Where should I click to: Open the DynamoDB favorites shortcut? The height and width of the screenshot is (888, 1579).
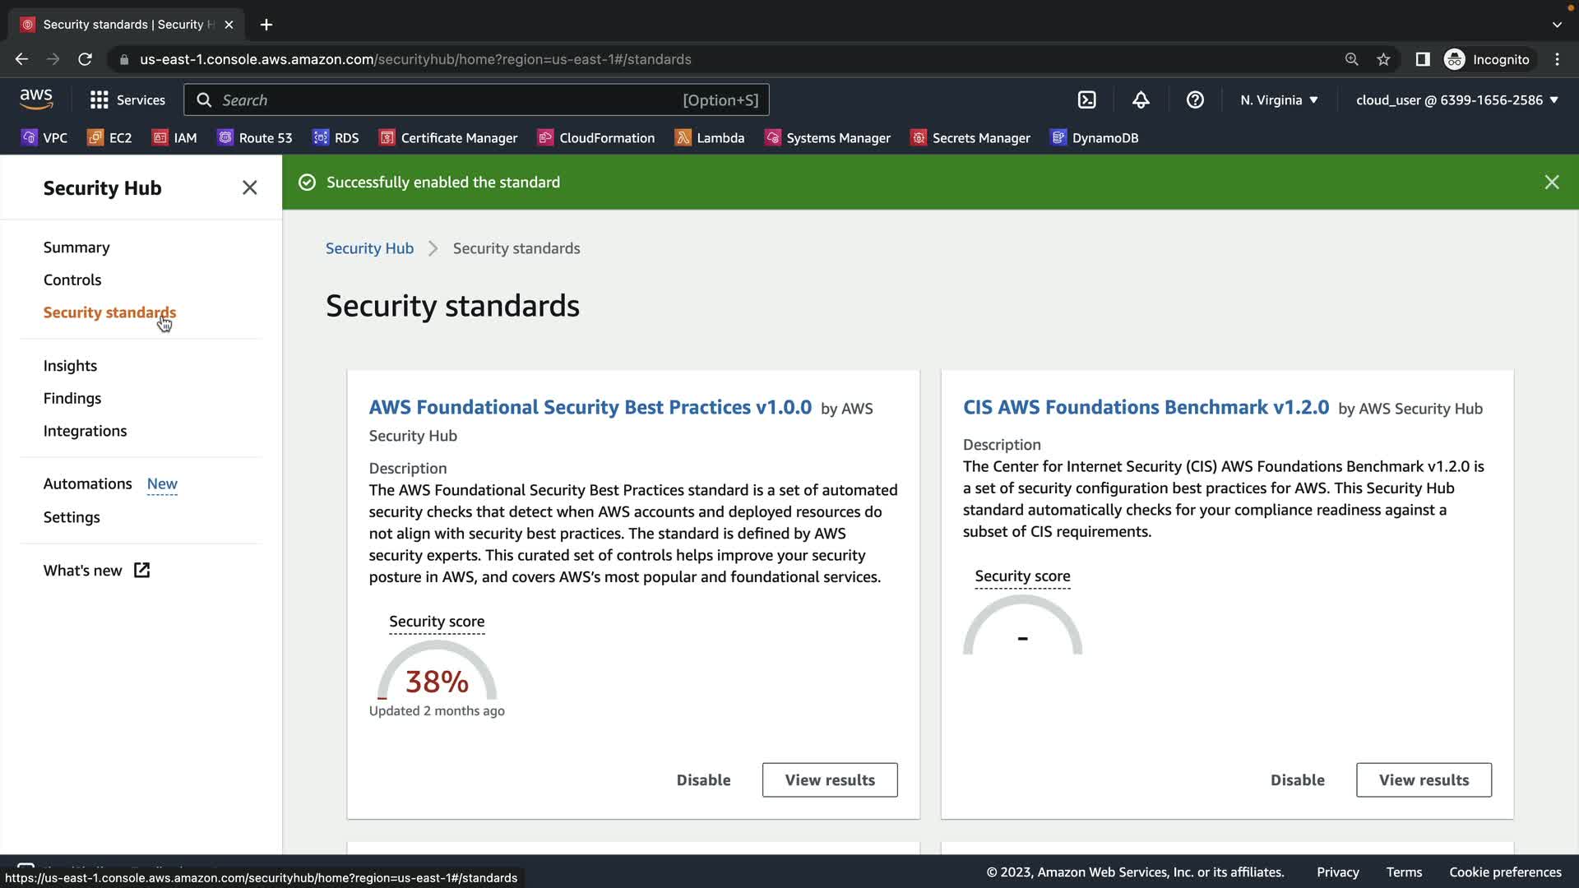point(1095,138)
